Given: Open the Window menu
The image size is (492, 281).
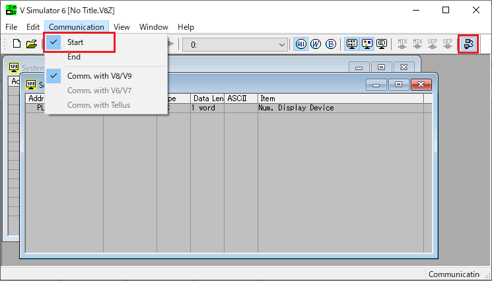Looking at the screenshot, I should click(153, 27).
